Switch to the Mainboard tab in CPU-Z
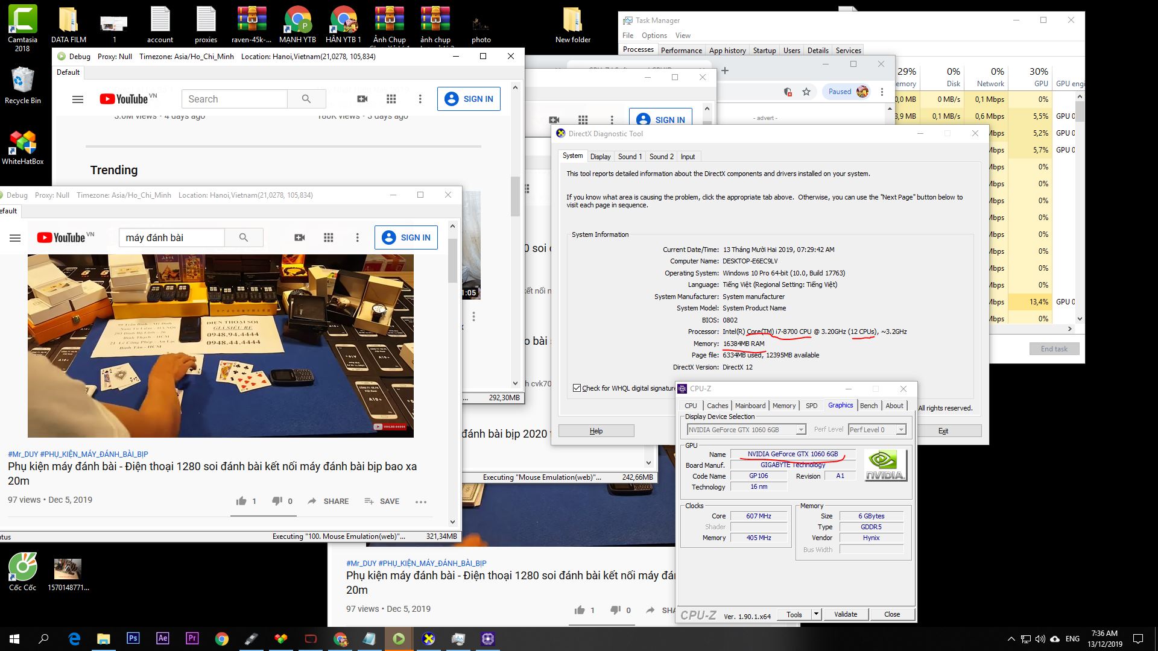 750,406
